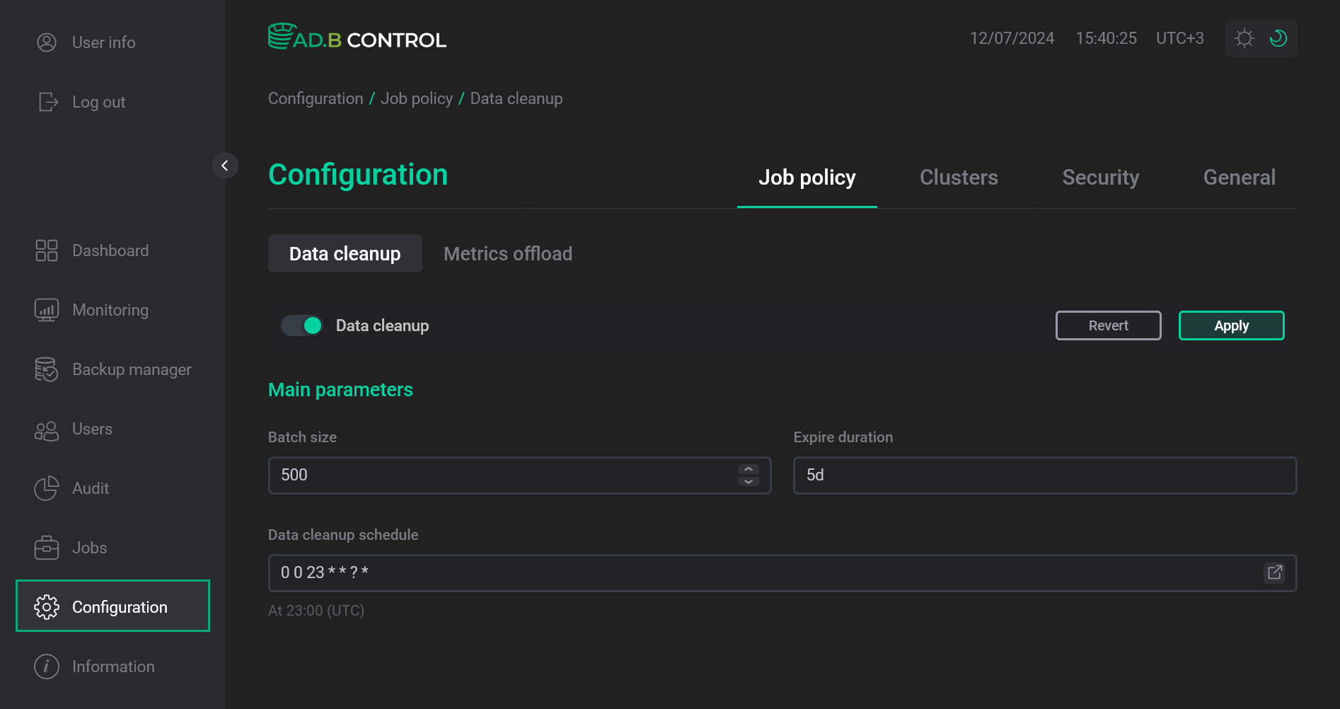1340x709 pixels.
Task: Switch to the Metrics offload tab
Action: point(507,253)
